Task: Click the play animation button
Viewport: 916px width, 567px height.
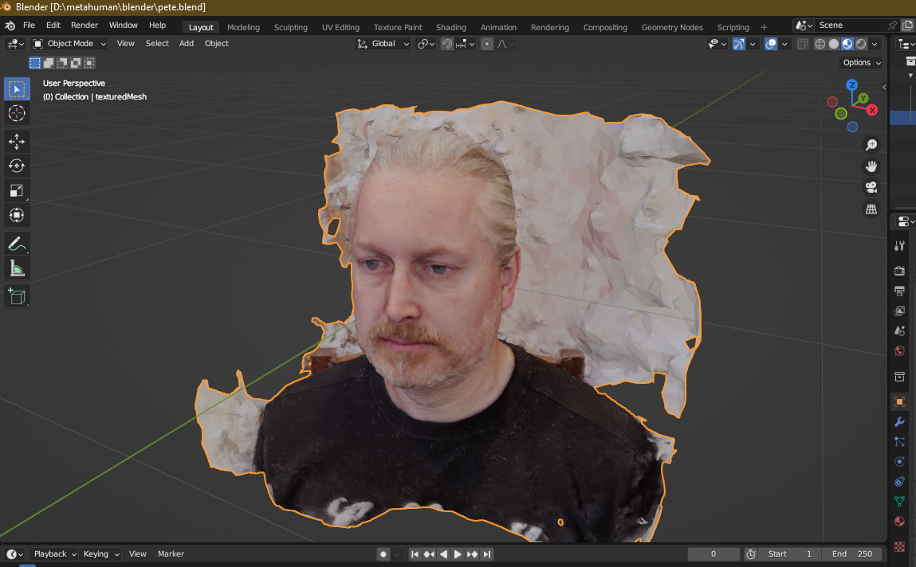Action: pyautogui.click(x=458, y=554)
